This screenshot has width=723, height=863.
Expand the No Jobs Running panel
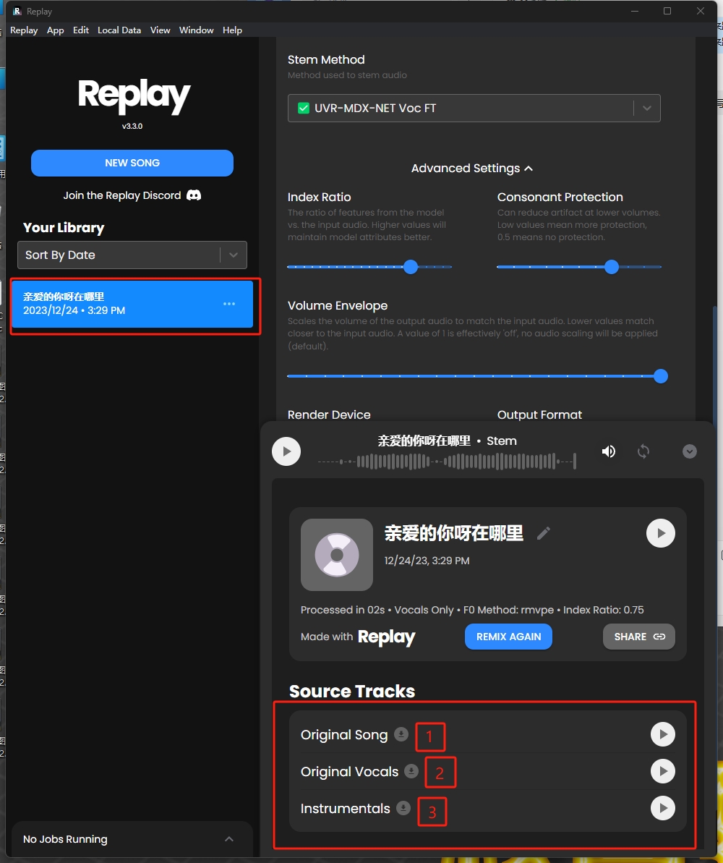(x=229, y=839)
